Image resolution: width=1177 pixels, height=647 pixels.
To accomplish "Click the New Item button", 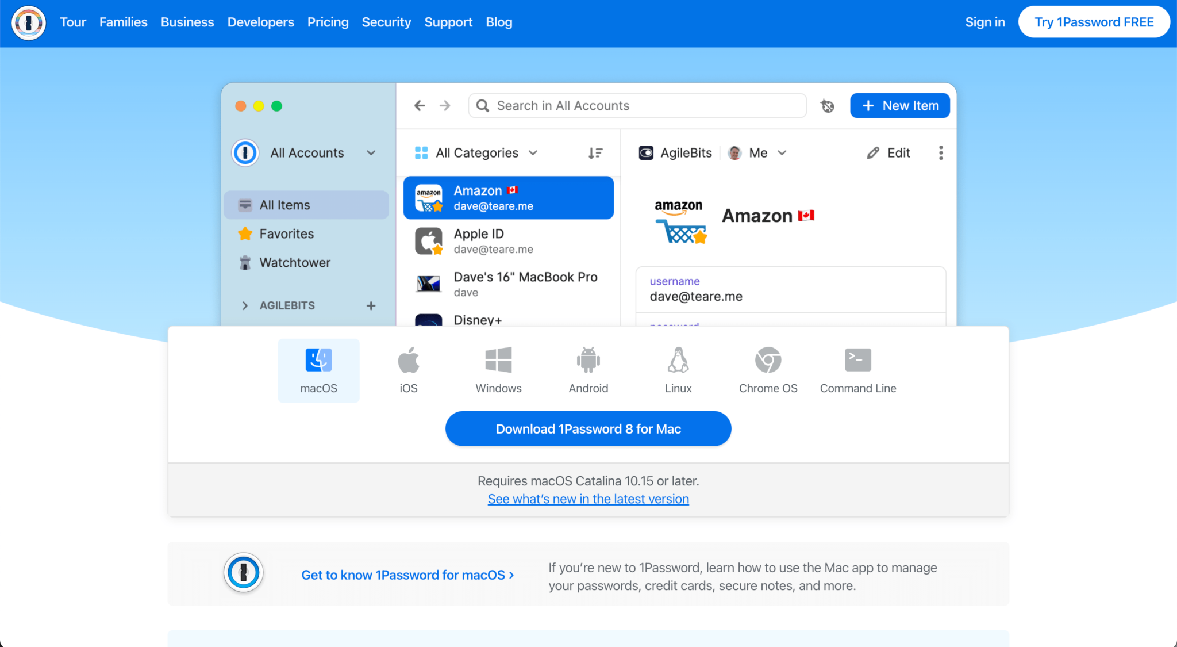I will [900, 106].
